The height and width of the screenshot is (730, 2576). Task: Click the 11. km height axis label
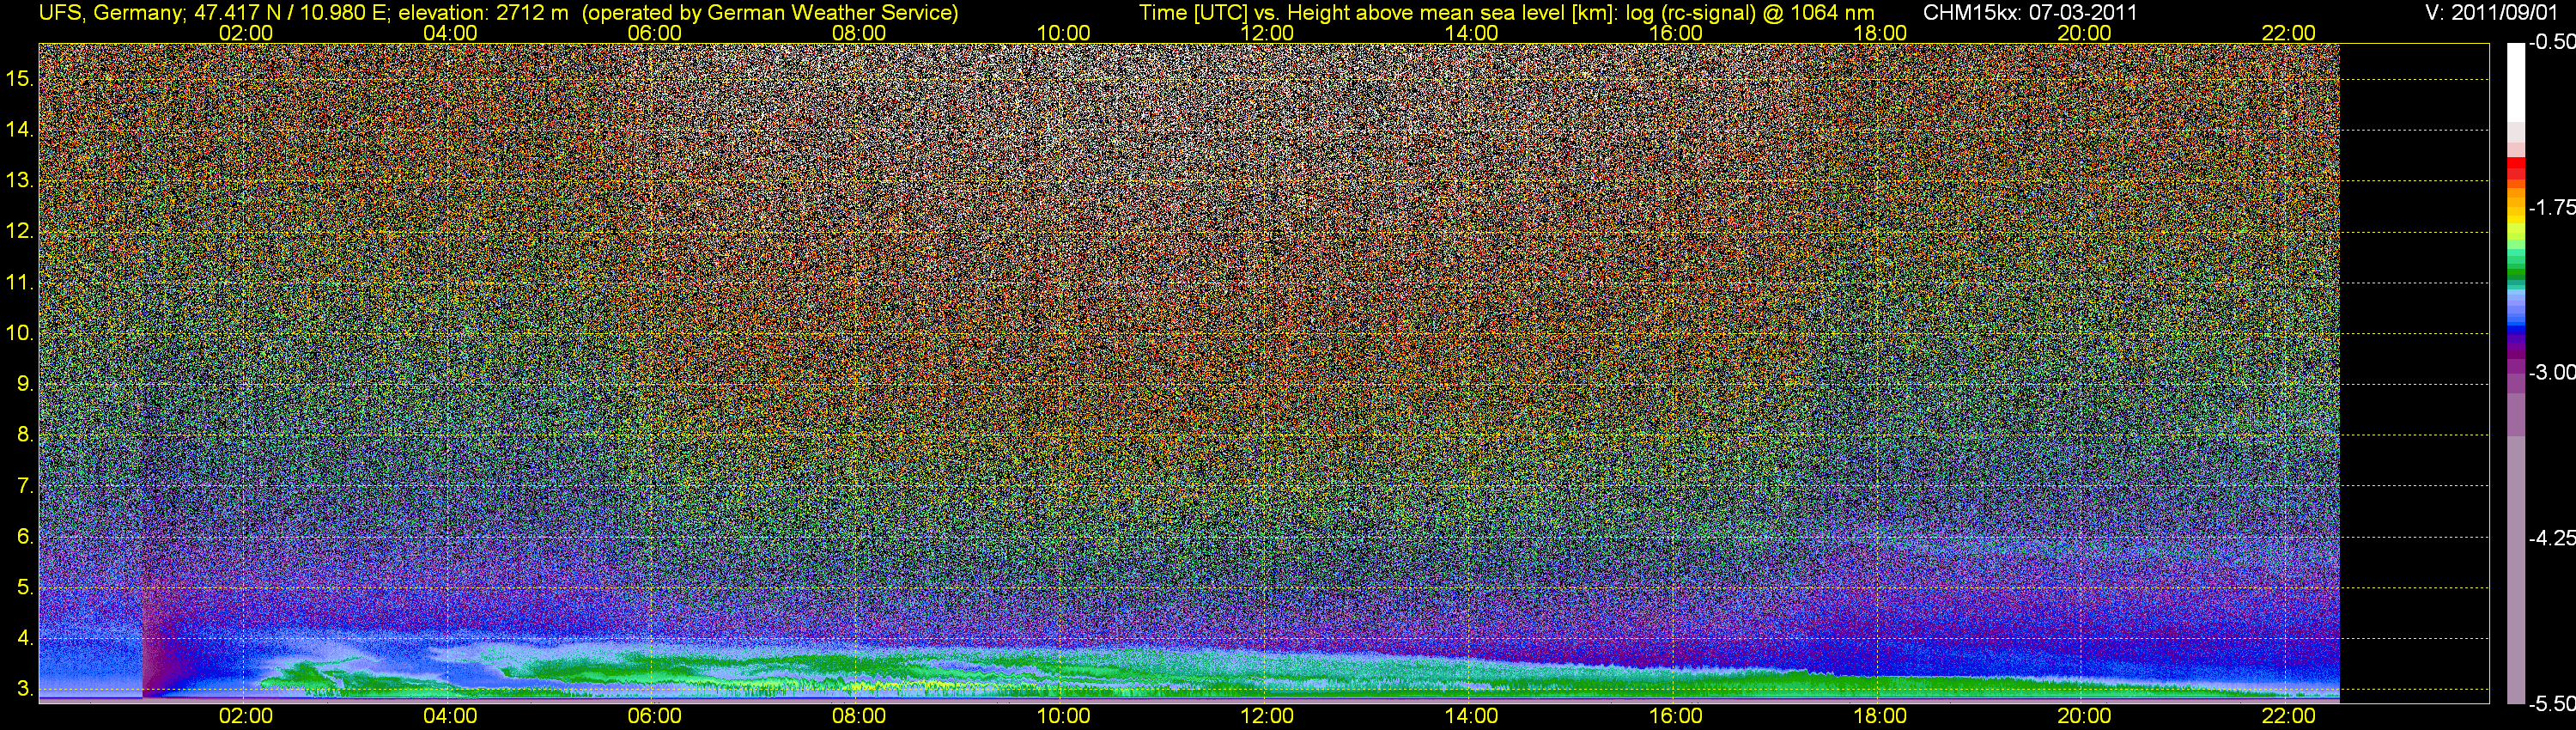coord(20,282)
